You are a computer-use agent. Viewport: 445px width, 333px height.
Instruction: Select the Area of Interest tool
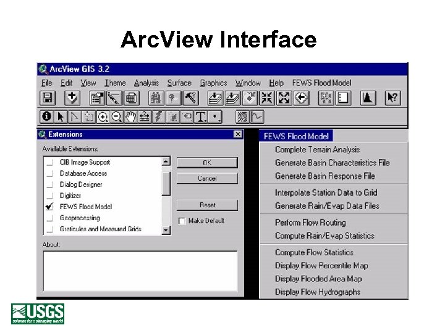172,117
